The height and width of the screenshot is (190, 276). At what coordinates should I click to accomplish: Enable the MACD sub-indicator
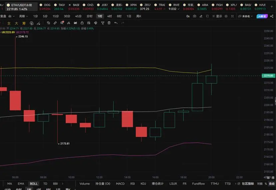pos(120,183)
